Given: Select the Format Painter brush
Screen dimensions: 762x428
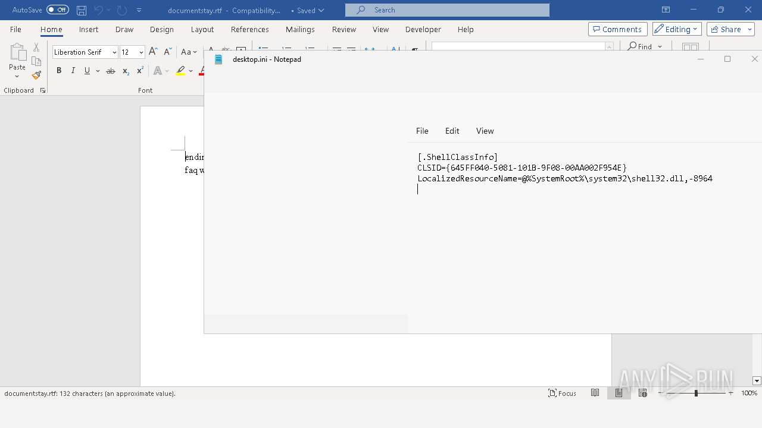Looking at the screenshot, I should click(x=36, y=75).
